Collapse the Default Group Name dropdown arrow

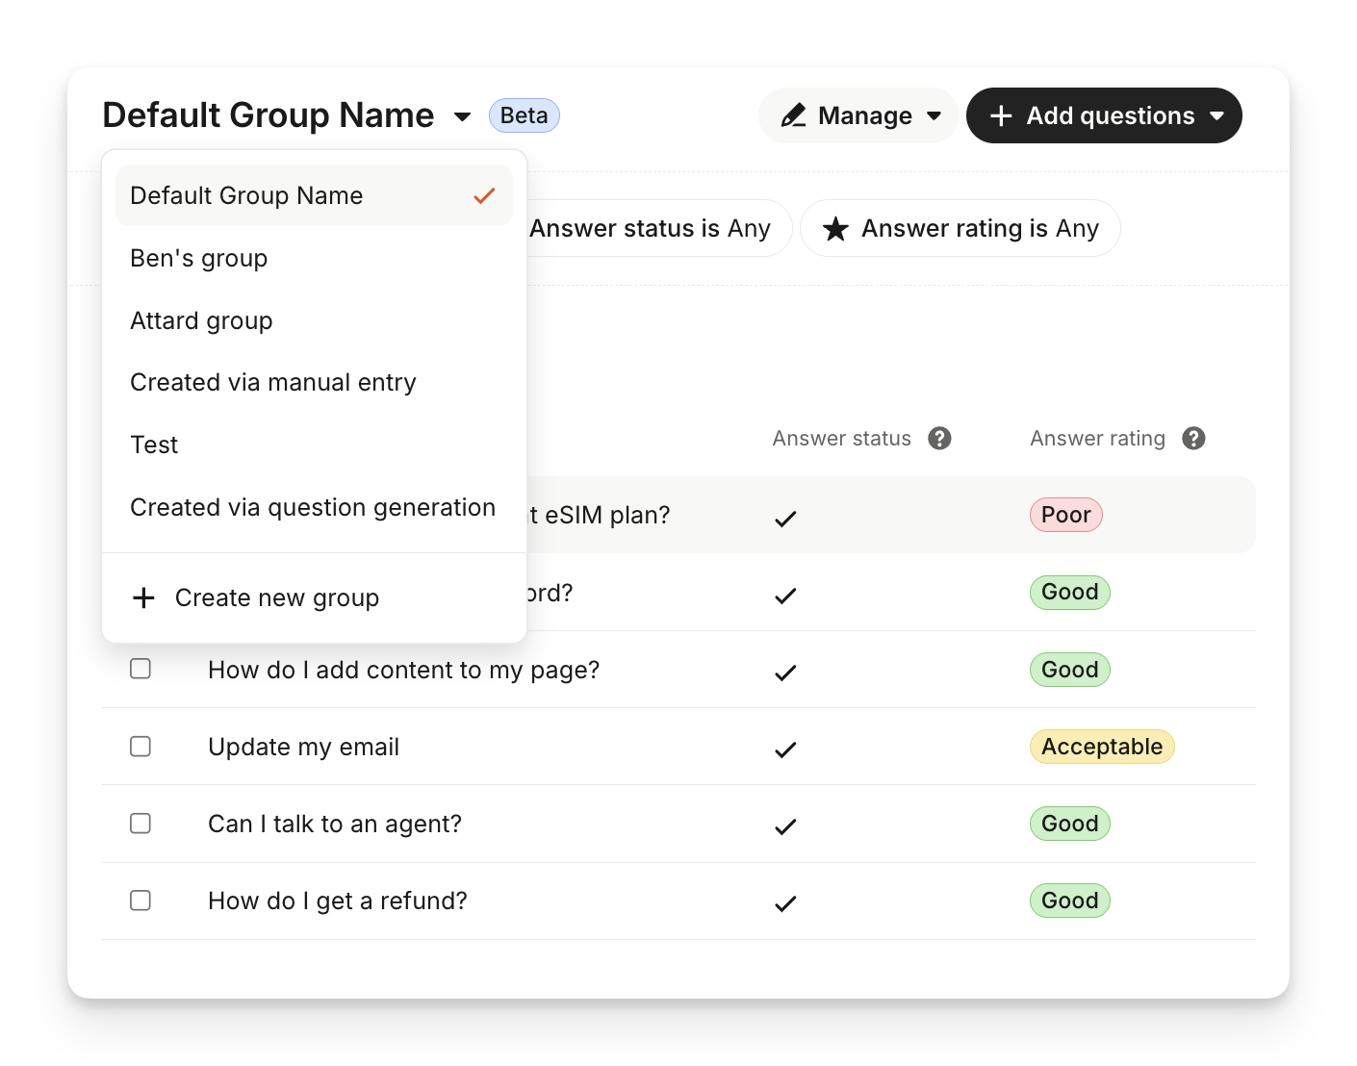[462, 117]
